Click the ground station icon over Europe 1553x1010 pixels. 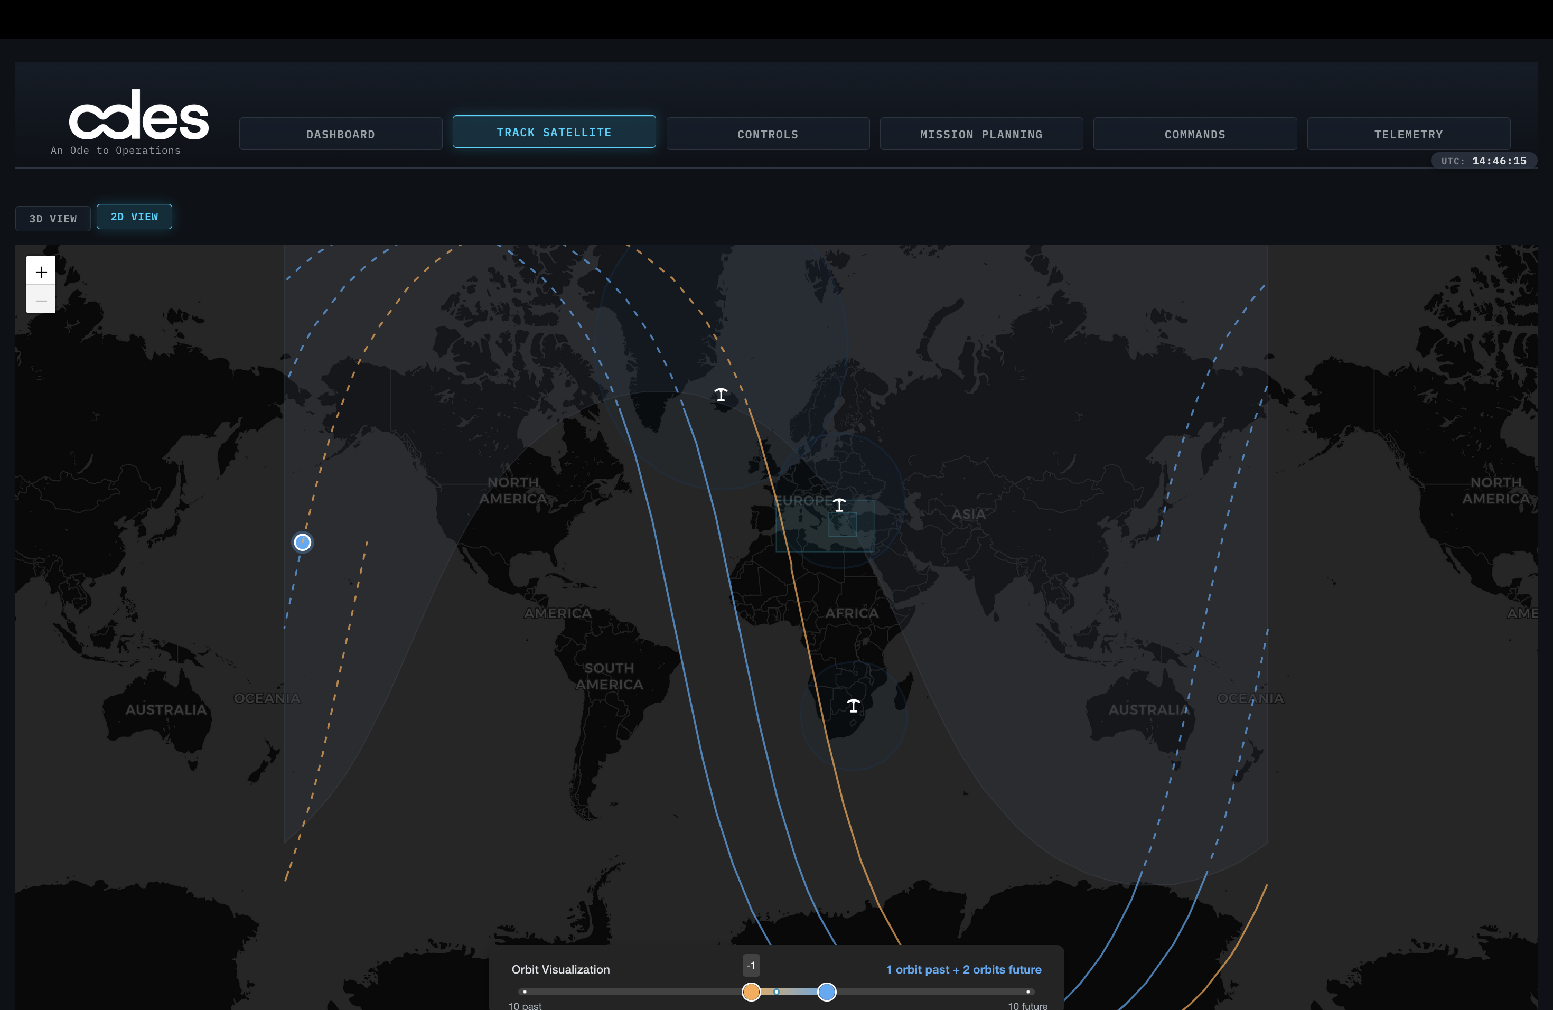click(x=839, y=504)
